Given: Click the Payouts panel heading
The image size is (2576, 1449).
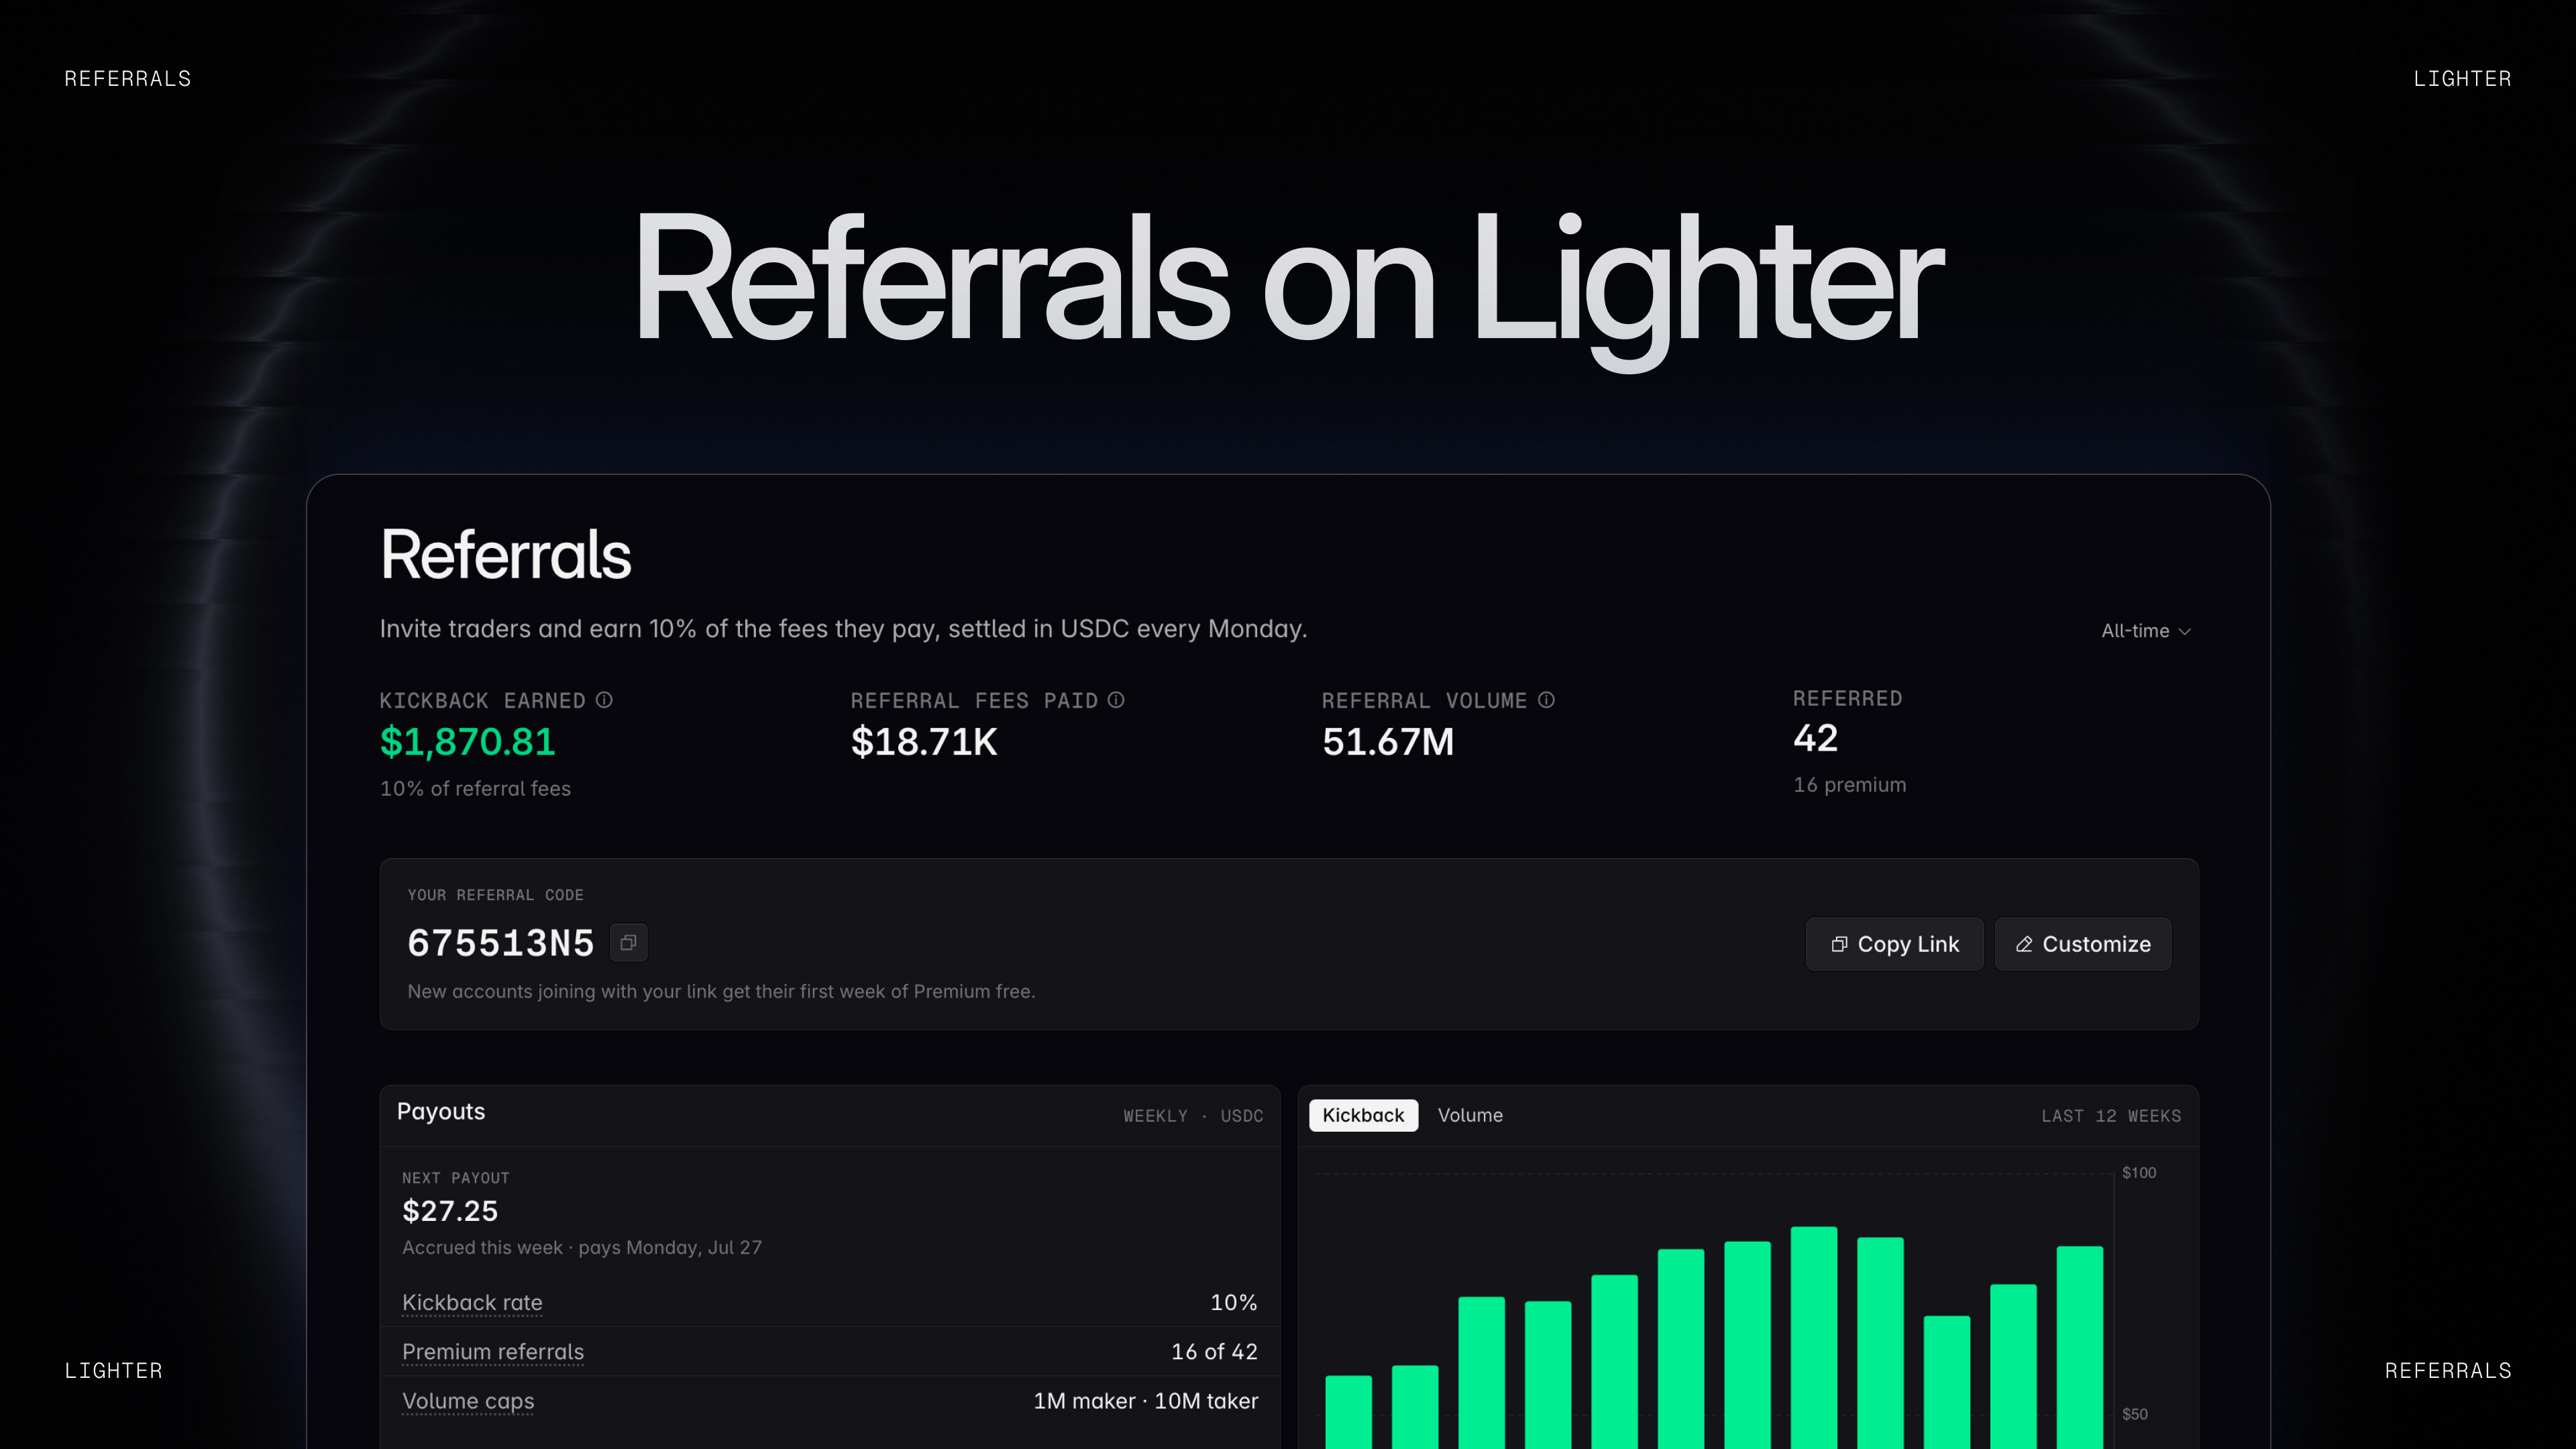Looking at the screenshot, I should coord(441,1112).
